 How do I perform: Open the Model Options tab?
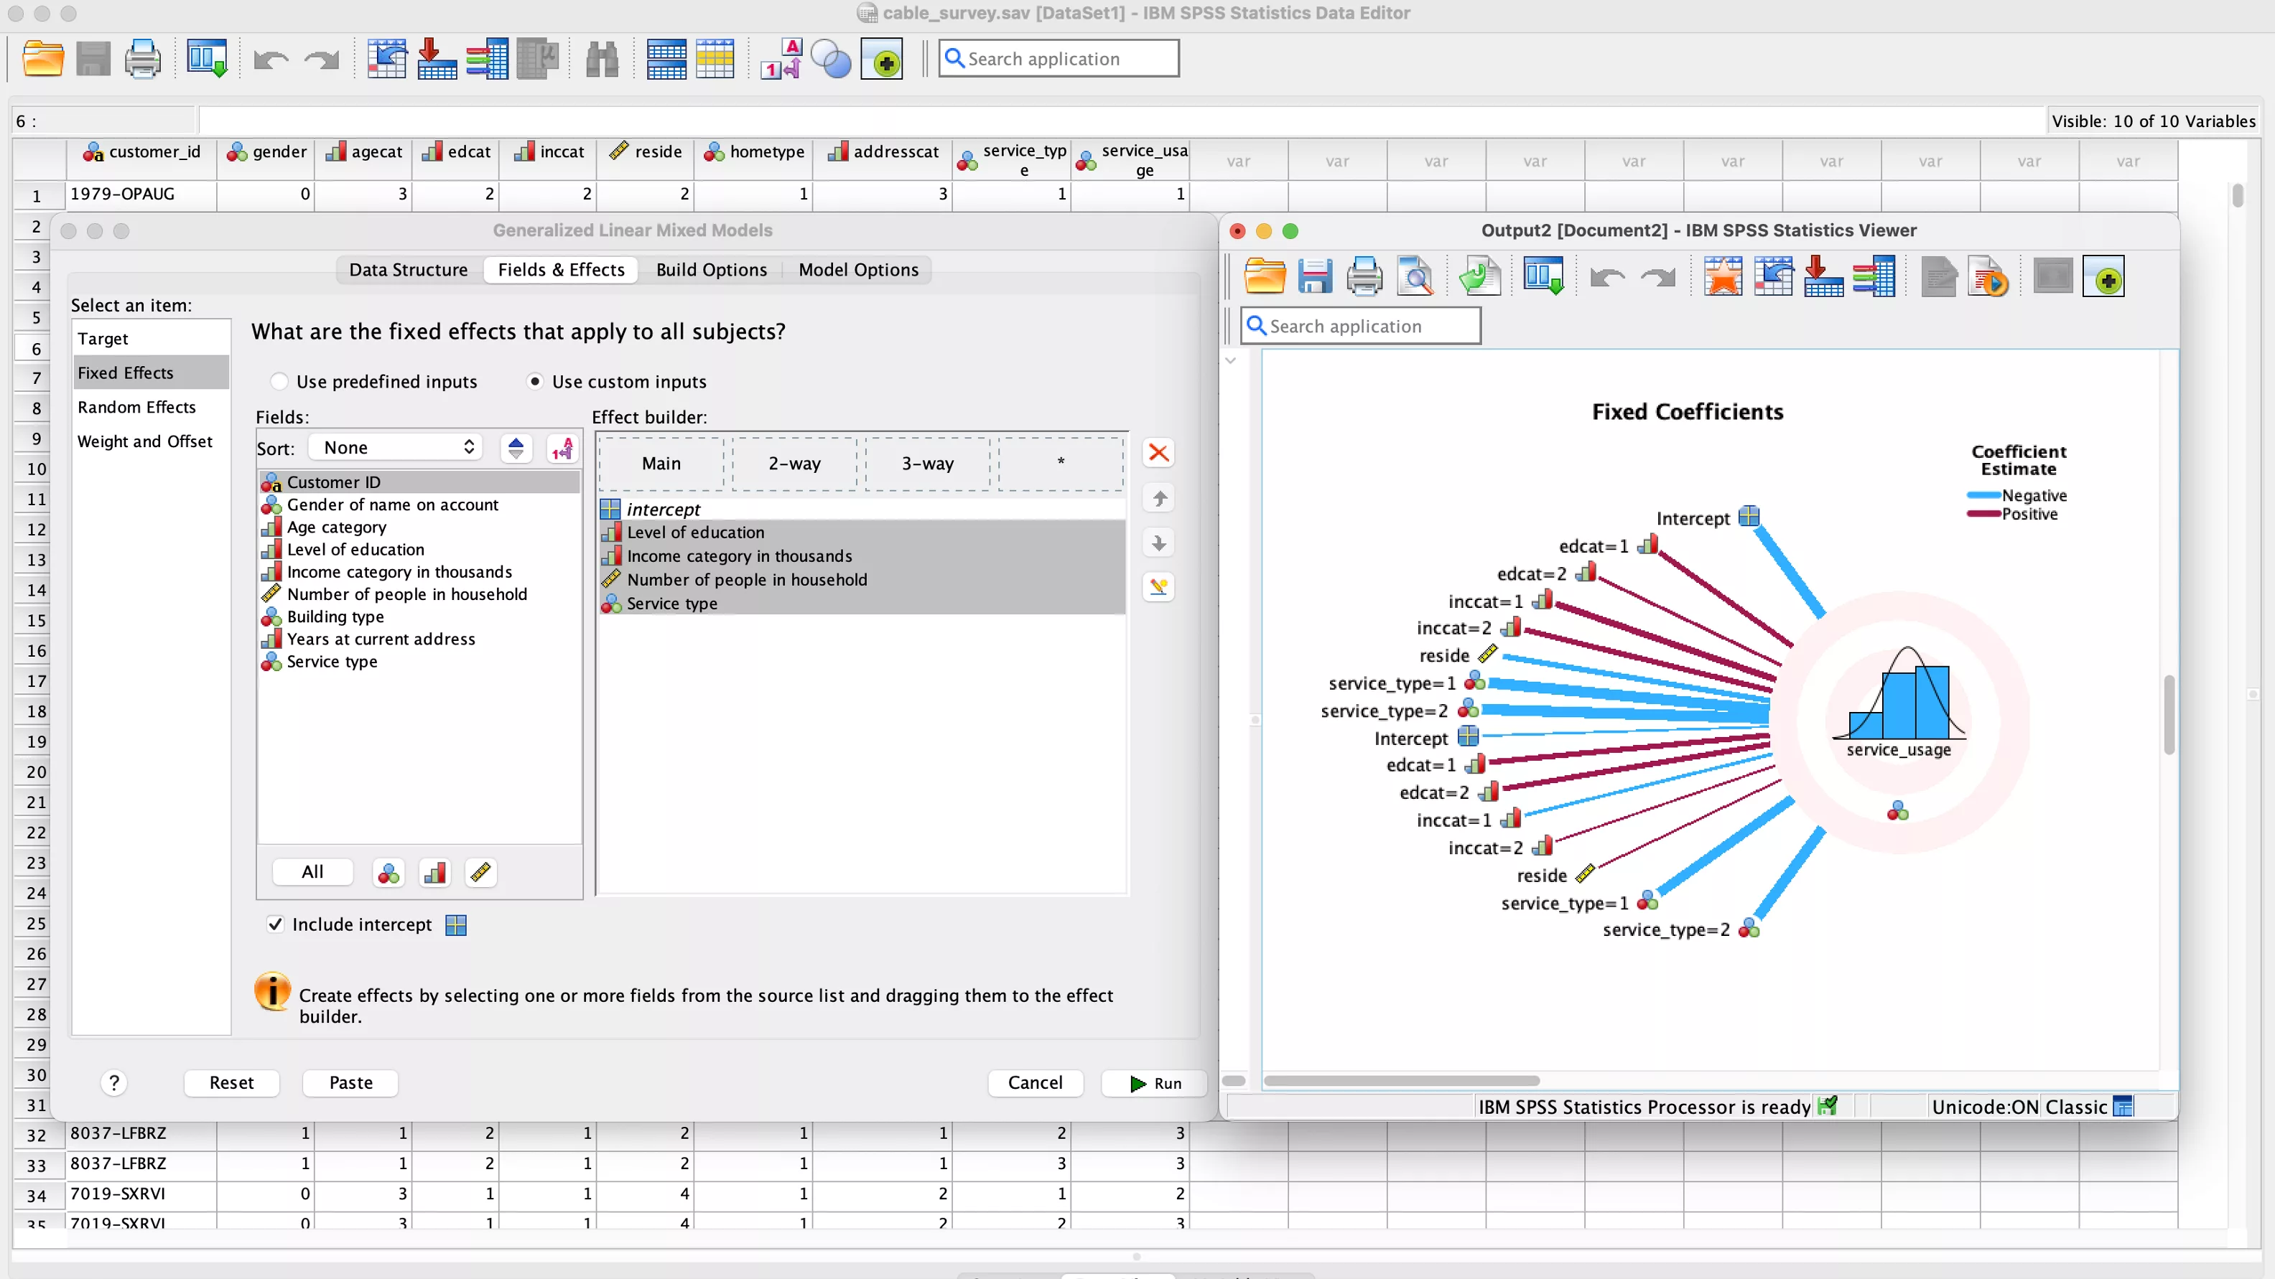pyautogui.click(x=857, y=269)
